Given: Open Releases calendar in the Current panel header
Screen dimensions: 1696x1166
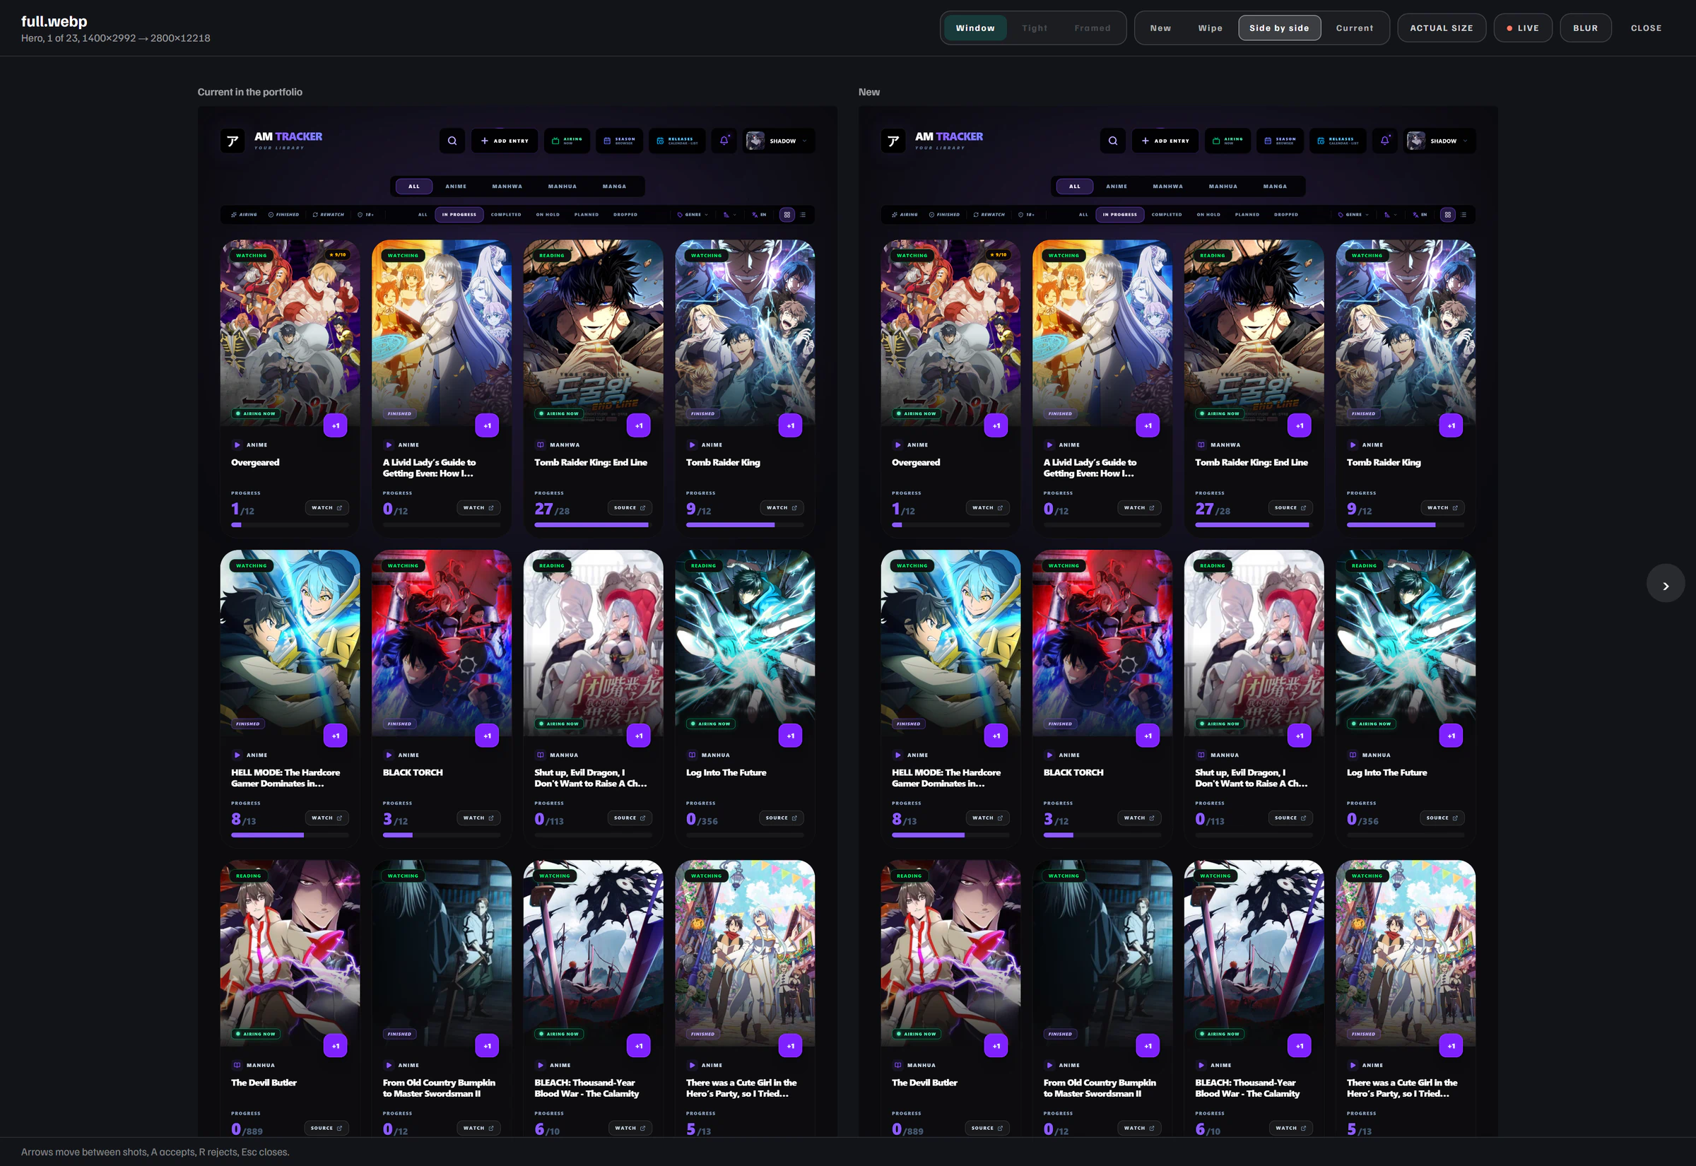Looking at the screenshot, I should [677, 141].
